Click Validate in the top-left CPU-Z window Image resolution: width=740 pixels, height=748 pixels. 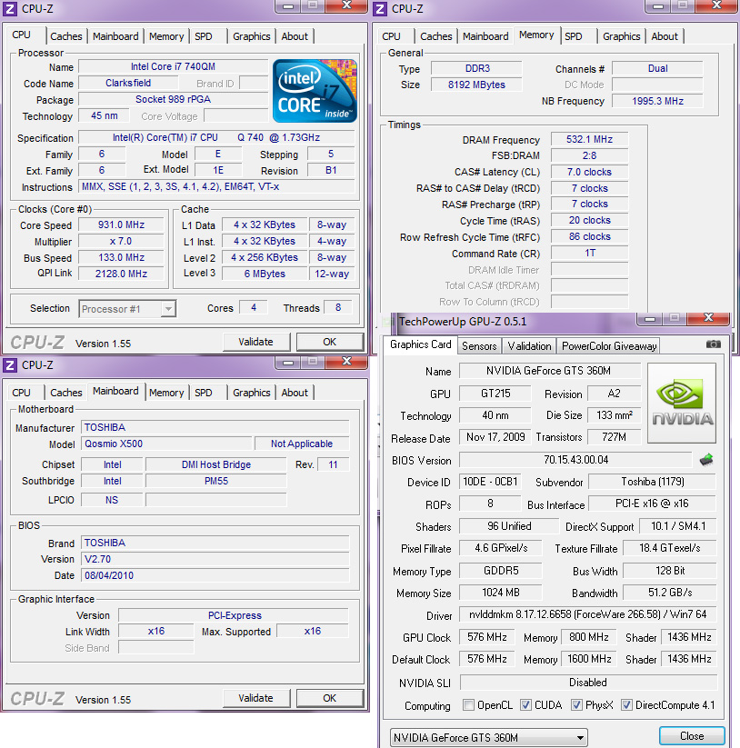[x=255, y=342]
